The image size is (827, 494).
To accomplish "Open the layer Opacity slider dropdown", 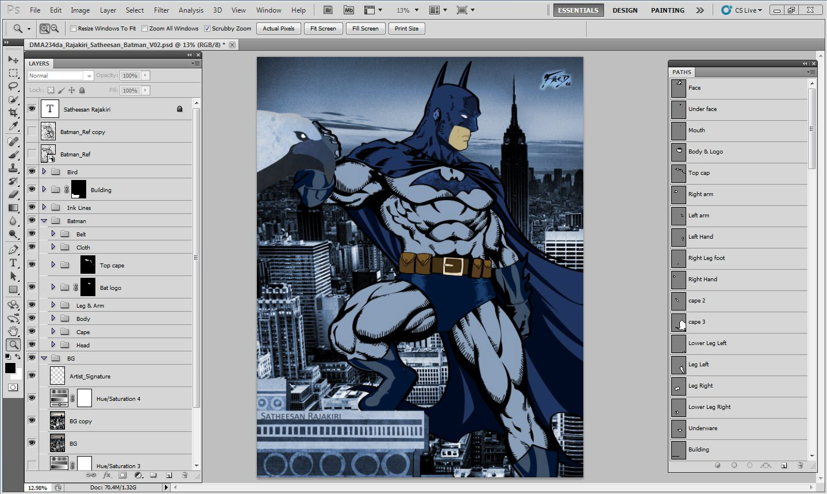I will [x=145, y=75].
